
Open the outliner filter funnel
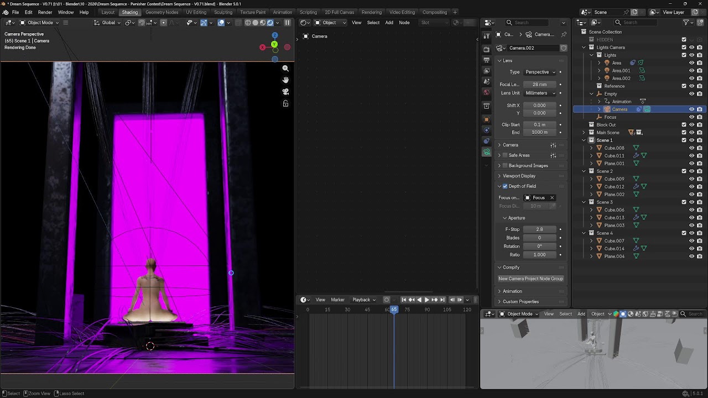(686, 23)
